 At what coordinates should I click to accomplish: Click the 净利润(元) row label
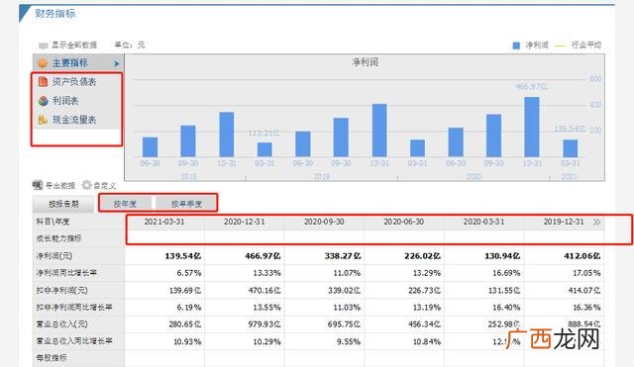54,256
